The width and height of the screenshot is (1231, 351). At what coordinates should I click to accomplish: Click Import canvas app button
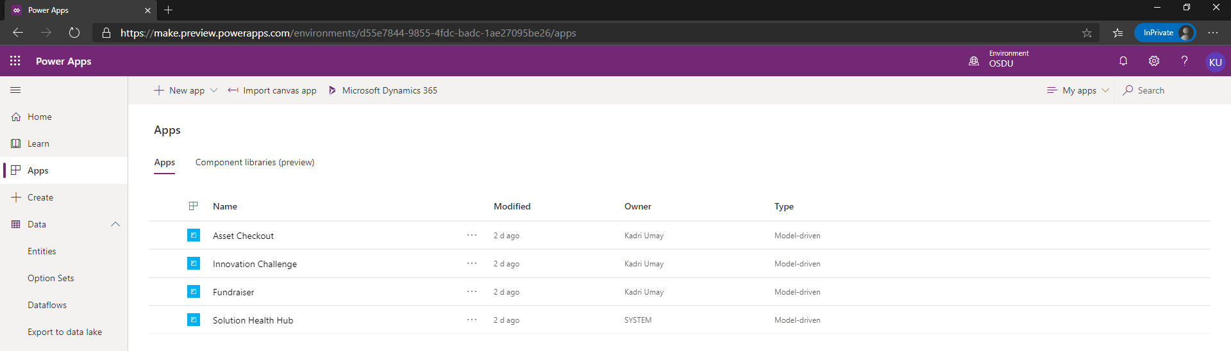(272, 90)
